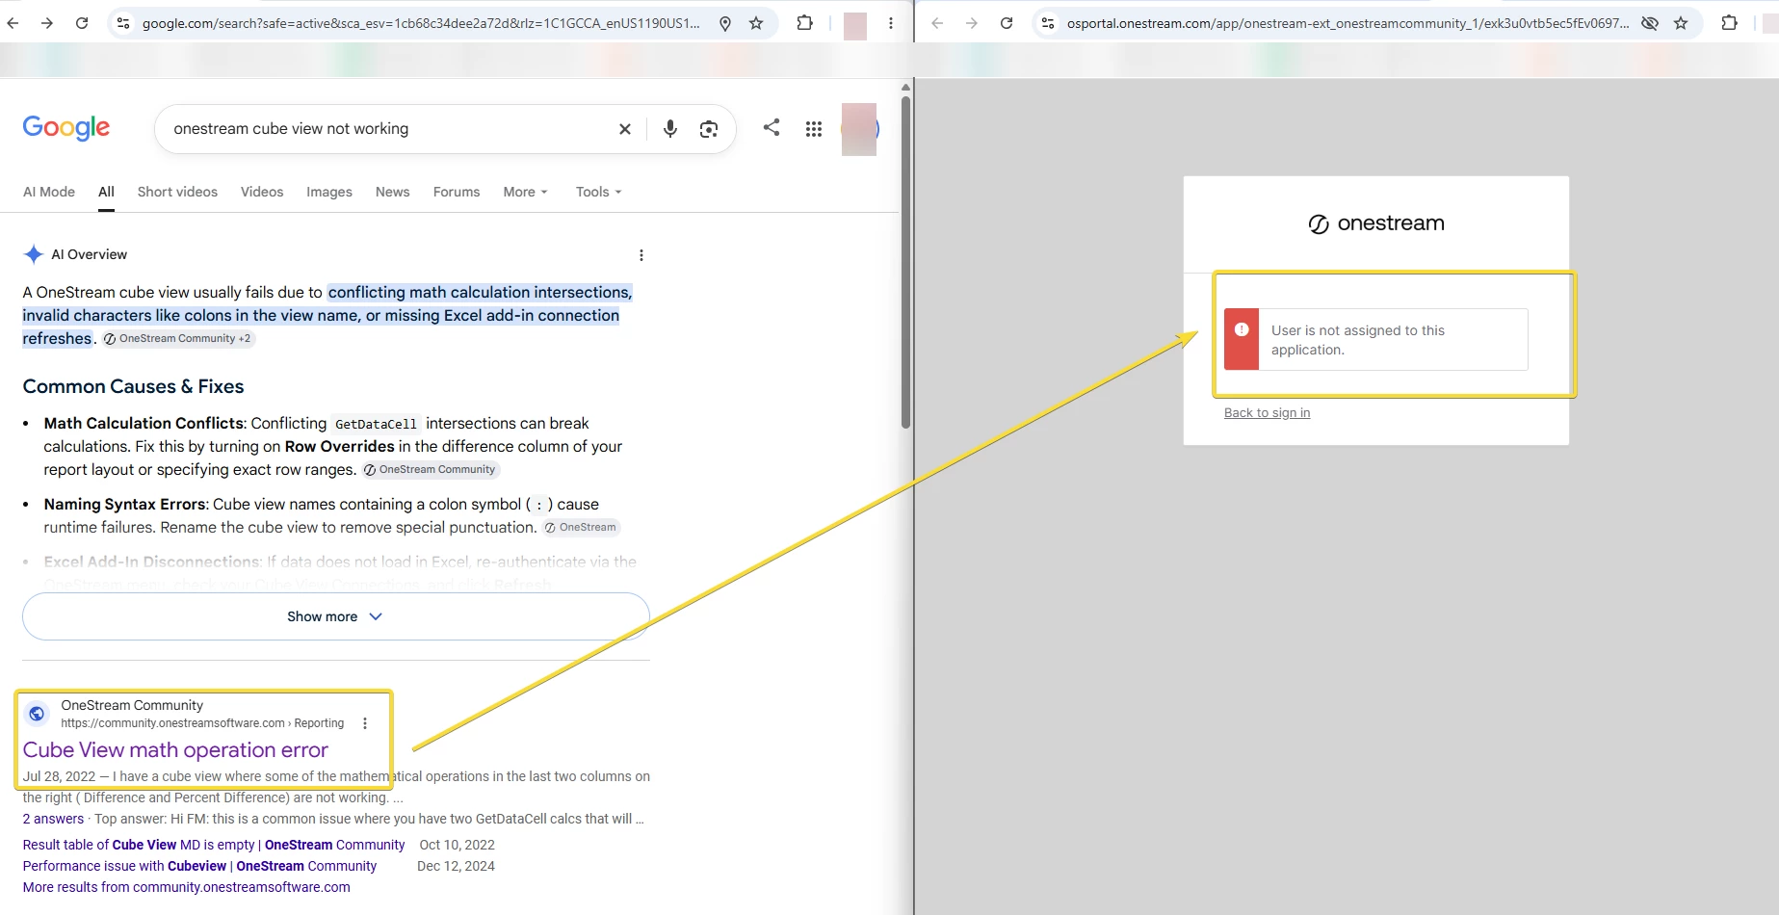Click OneStream Community chip under Math Calculation
The height and width of the screenshot is (915, 1779).
point(431,470)
